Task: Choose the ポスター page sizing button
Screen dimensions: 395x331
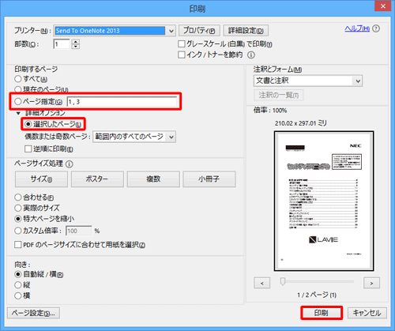Action: 97,179
